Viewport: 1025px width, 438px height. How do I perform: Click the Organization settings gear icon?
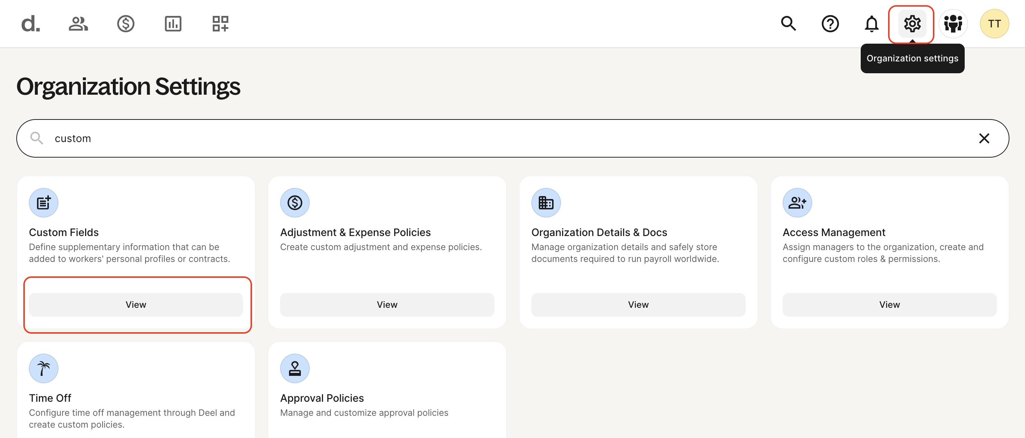pyautogui.click(x=912, y=24)
